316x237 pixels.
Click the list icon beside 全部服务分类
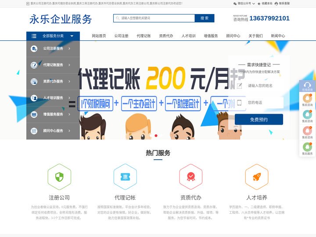(x=34, y=36)
